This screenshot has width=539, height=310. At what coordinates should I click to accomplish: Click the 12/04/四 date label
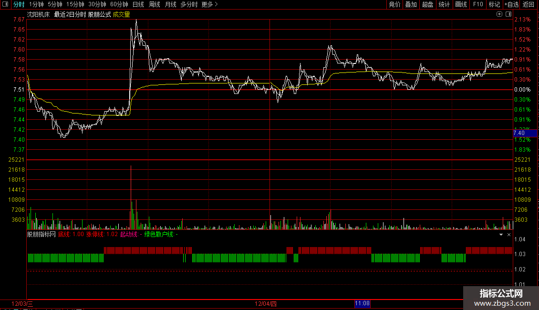[x=266, y=304]
